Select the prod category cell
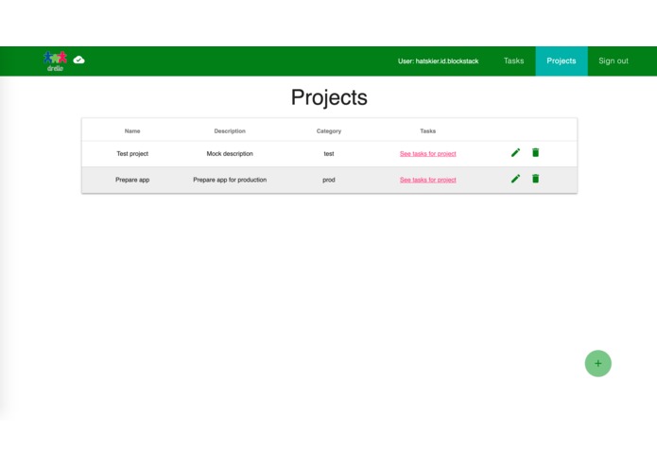This screenshot has width=657, height=467. (x=329, y=180)
